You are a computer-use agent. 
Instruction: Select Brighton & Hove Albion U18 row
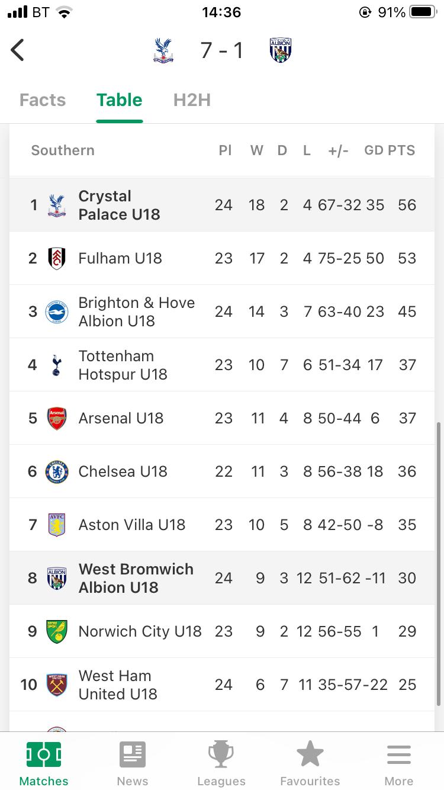click(x=137, y=311)
